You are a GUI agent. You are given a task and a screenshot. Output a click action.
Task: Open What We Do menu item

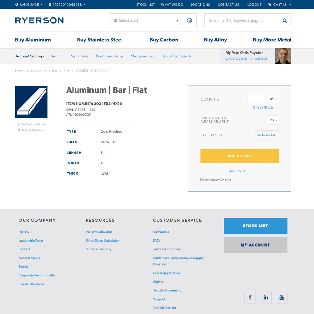[x=172, y=5]
